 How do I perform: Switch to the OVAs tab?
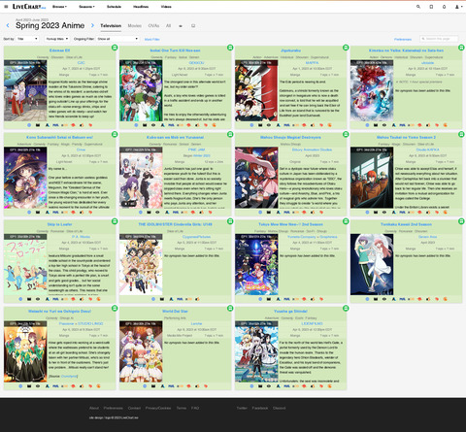click(153, 25)
